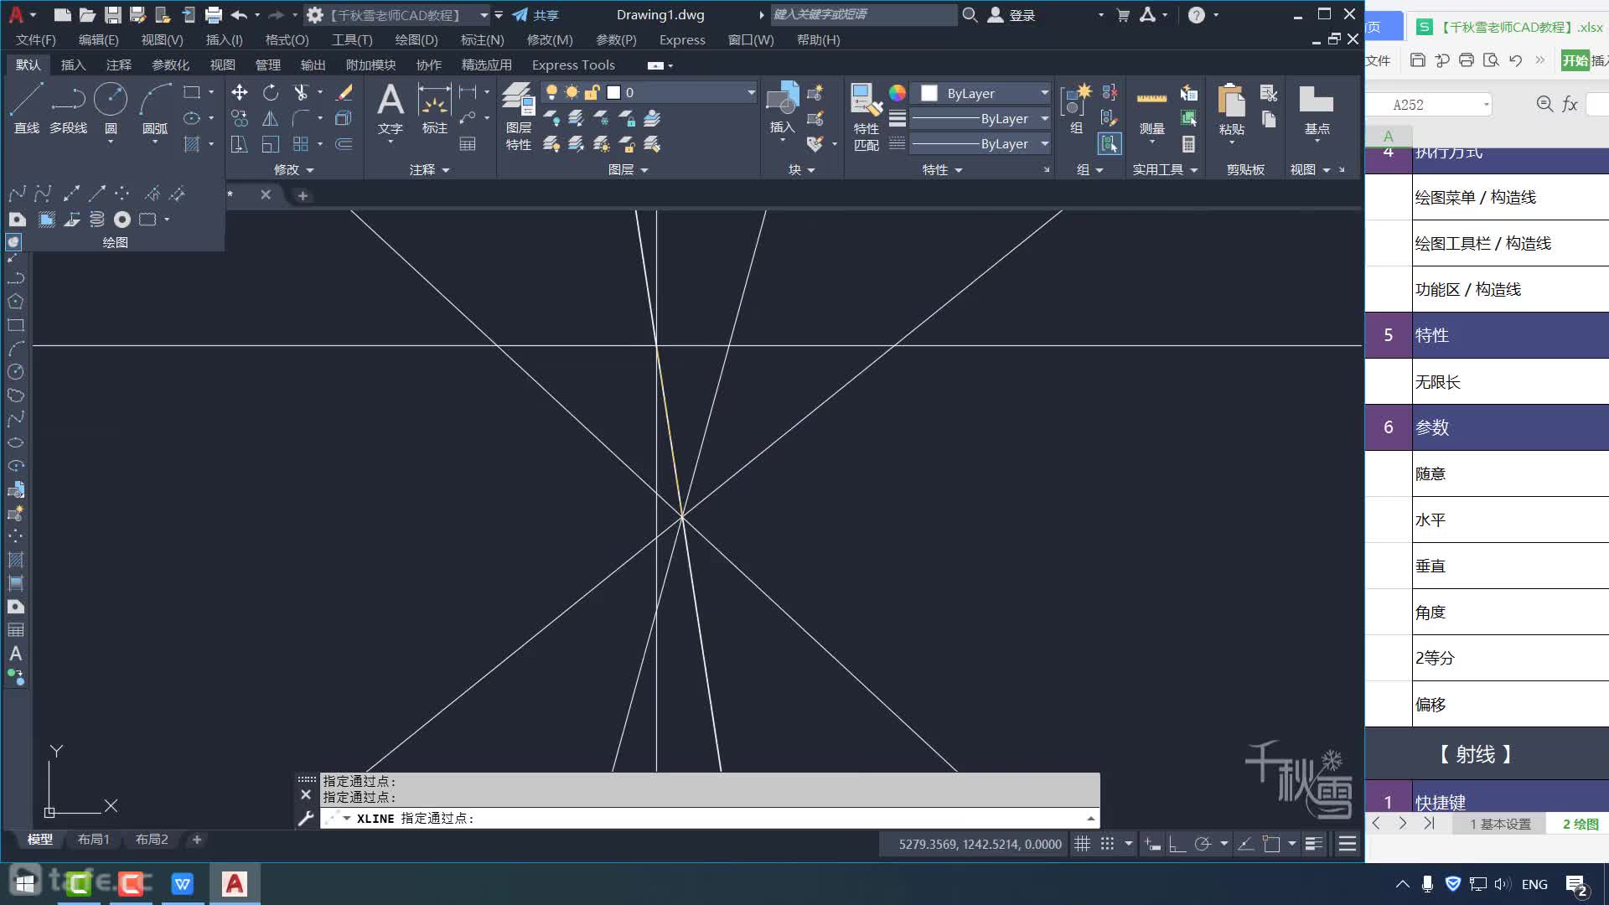
Task: Expand the 特性 (Properties) panel
Action: click(942, 169)
